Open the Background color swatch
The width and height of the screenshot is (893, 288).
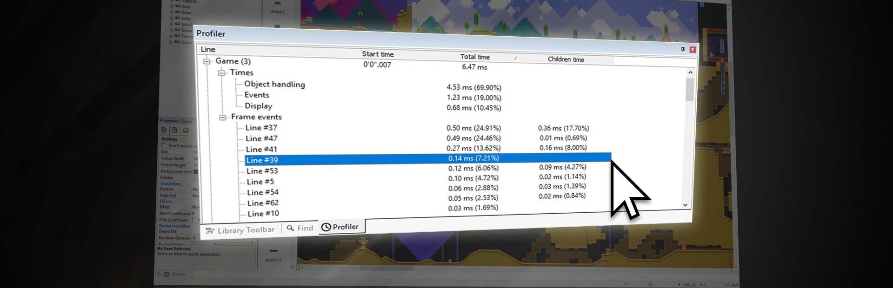(x=196, y=171)
